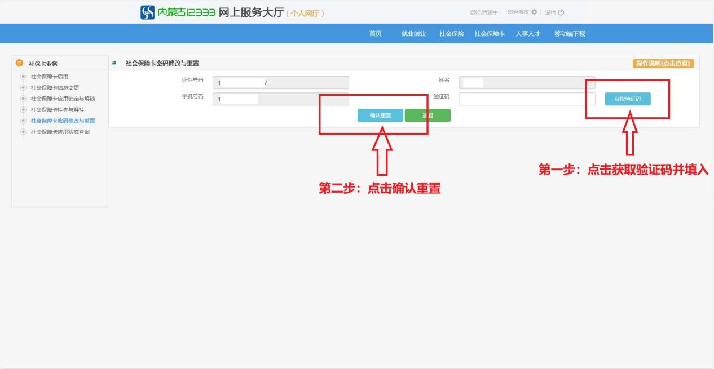Click the 验证码 input field
Image resolution: width=714 pixels, height=369 pixels.
[527, 99]
